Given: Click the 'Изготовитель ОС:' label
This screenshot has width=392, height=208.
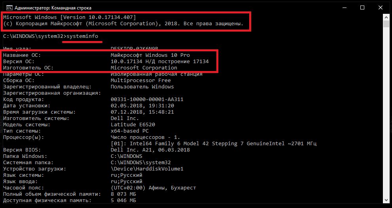Looking at the screenshot, I should (28, 67).
